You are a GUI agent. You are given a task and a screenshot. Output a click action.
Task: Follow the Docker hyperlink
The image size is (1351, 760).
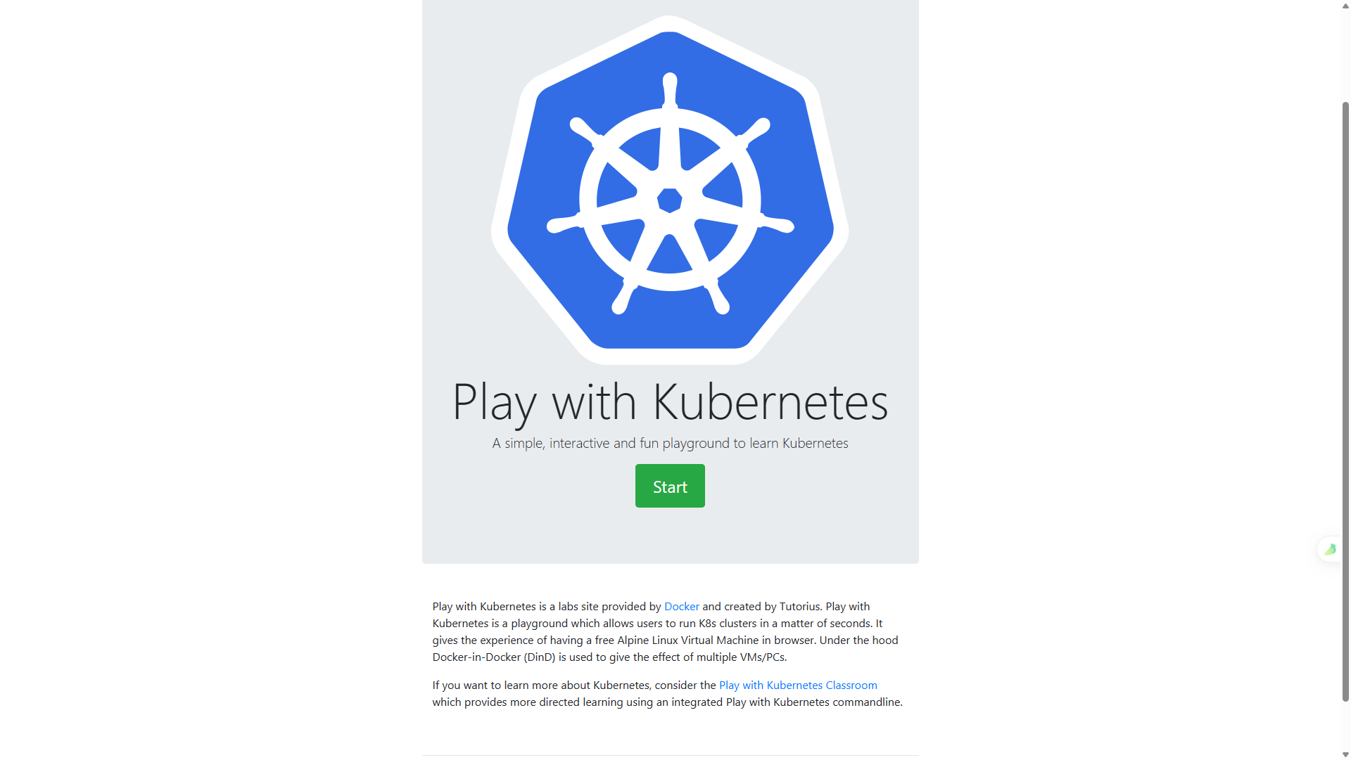pos(681,606)
